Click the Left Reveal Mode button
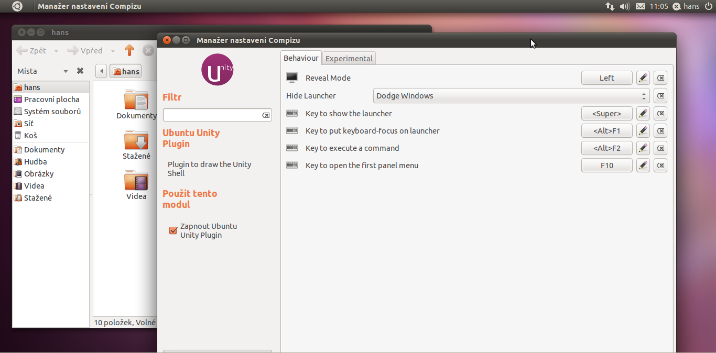Viewport: 716px width, 353px height. (606, 78)
